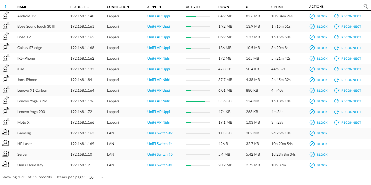Open the table column settings gear icon
Image resolution: width=371 pixels, height=185 pixels.
(x=366, y=6)
